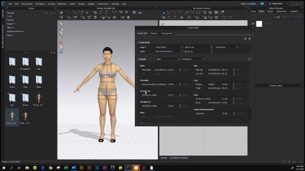Screen dimensions: 305x171
Task: Select Garment in the Library list
Action: click(10, 20)
